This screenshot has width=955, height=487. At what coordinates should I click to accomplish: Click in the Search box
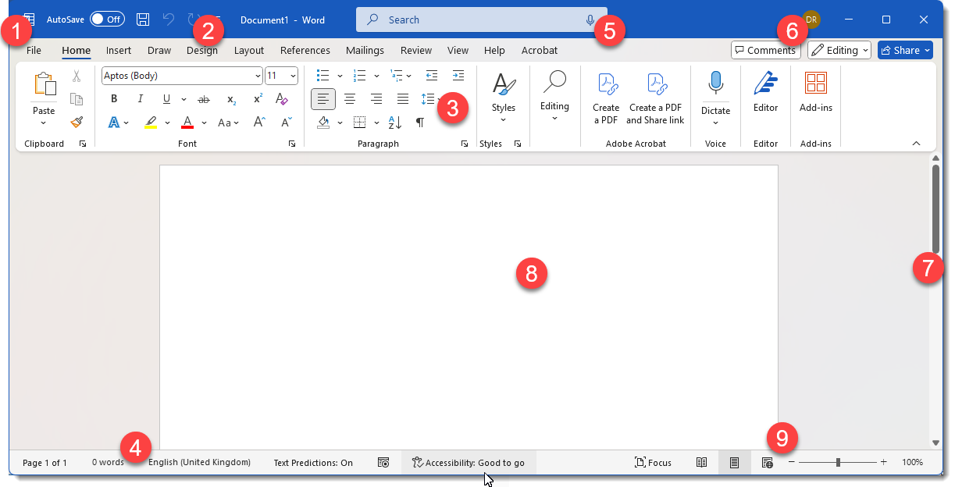(x=482, y=20)
